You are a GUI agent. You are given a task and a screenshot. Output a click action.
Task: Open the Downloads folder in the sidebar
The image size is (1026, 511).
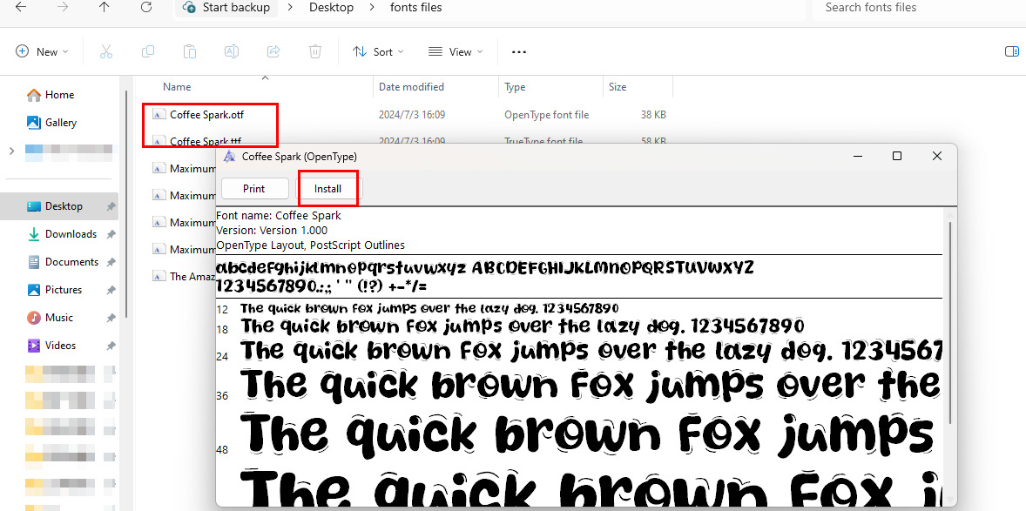click(70, 233)
